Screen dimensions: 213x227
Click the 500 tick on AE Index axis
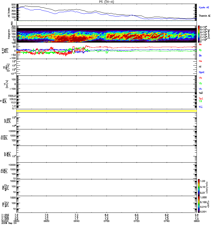coord(14,5)
